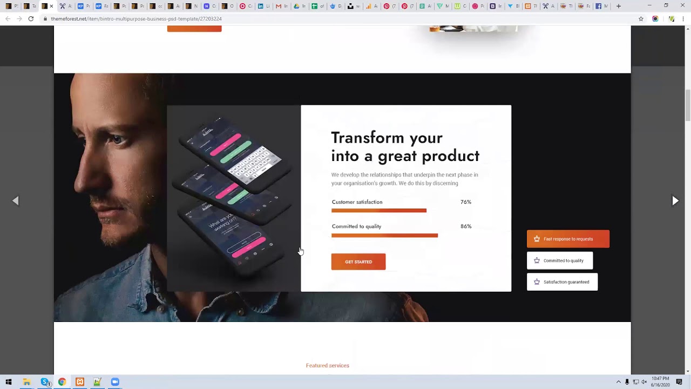Click the stacked phones mockup image
Image resolution: width=691 pixels, height=389 pixels.
[233, 197]
